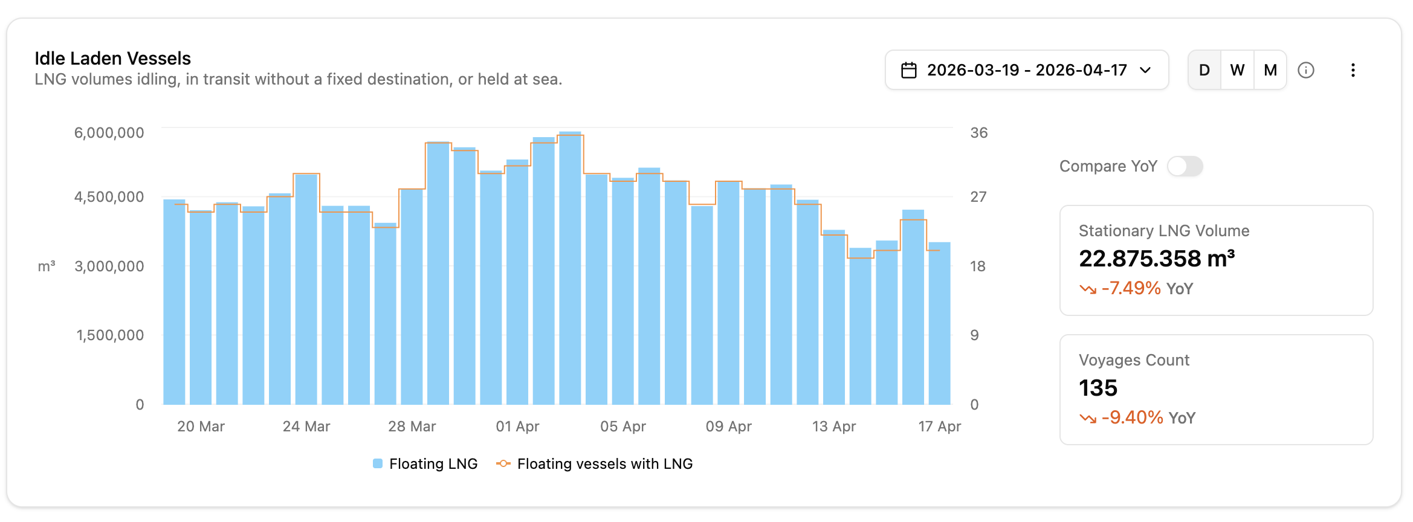Screen dimensions: 1413x522
Task: Switch to monthly M view
Action: tap(1270, 70)
